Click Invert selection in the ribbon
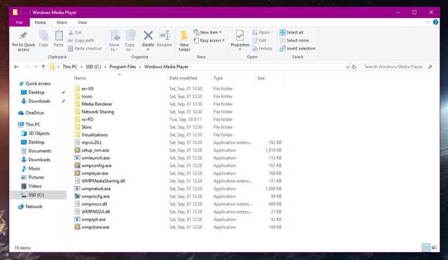Screen dimensions: 448x260 pyautogui.click(x=297, y=48)
